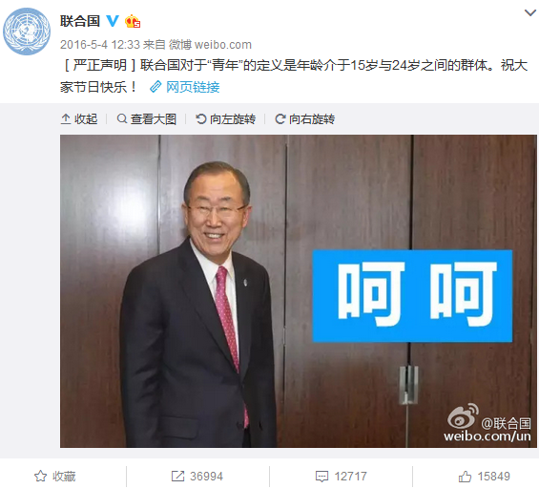
Task: Open the 网页链接 web link
Action: [193, 87]
